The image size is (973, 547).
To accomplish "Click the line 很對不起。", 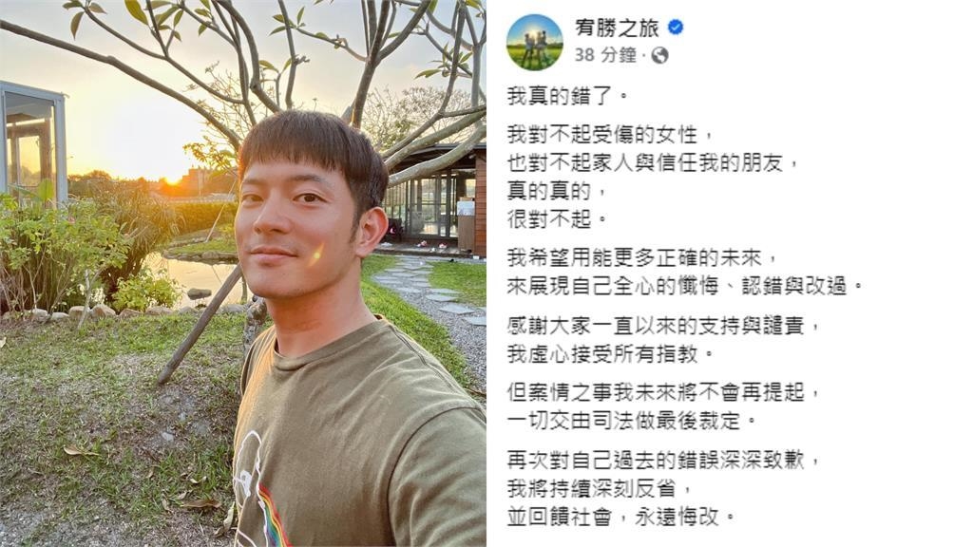I will pos(557,219).
